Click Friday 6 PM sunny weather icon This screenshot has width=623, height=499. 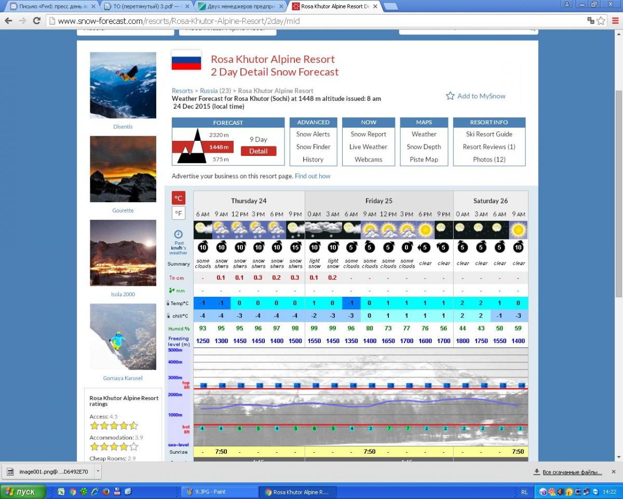click(425, 229)
